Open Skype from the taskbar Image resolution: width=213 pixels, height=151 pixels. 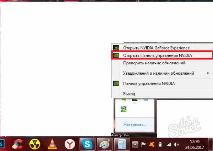(x=87, y=144)
